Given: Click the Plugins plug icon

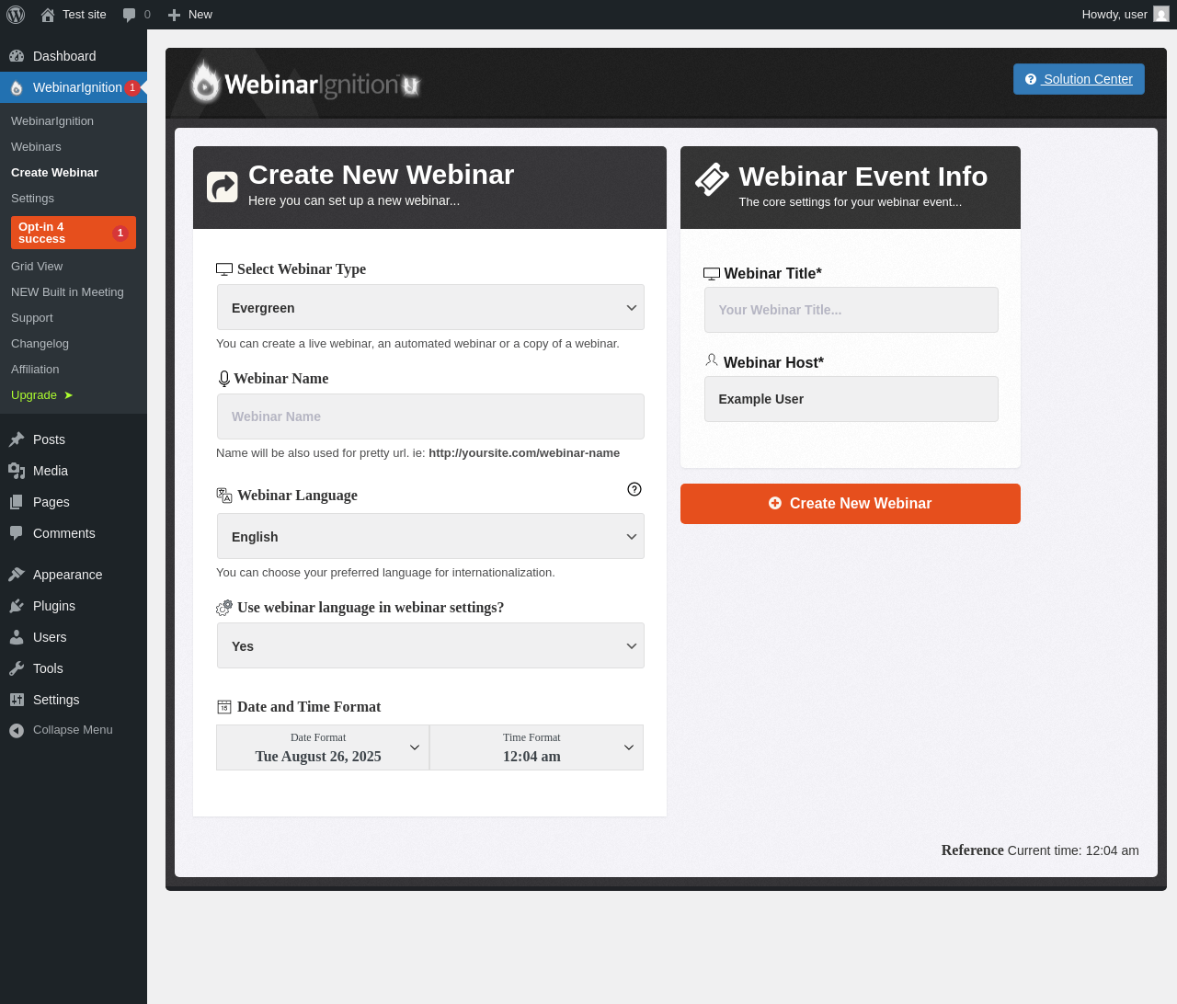Looking at the screenshot, I should point(17,606).
